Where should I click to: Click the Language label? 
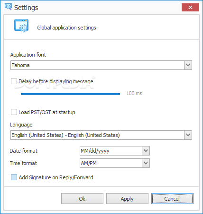(21, 125)
